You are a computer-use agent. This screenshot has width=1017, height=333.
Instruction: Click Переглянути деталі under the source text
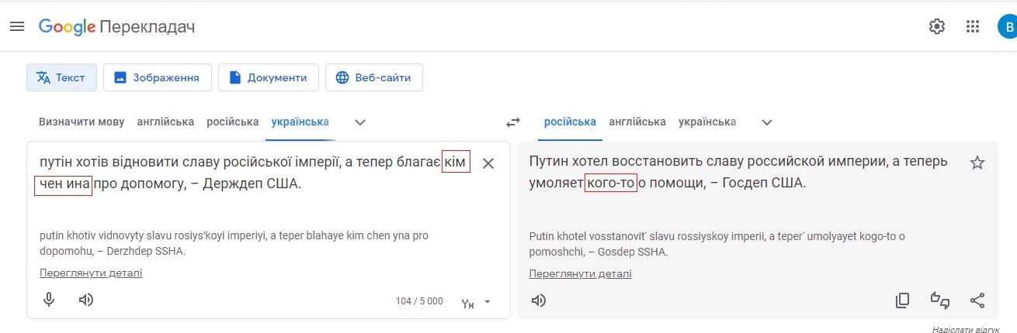point(91,273)
